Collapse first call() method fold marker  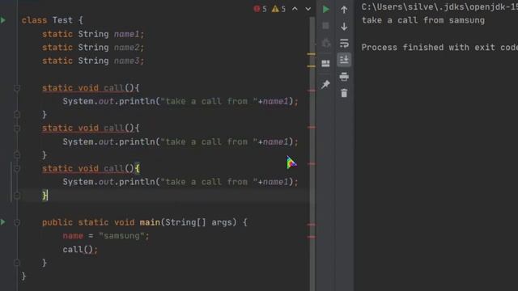click(17, 88)
